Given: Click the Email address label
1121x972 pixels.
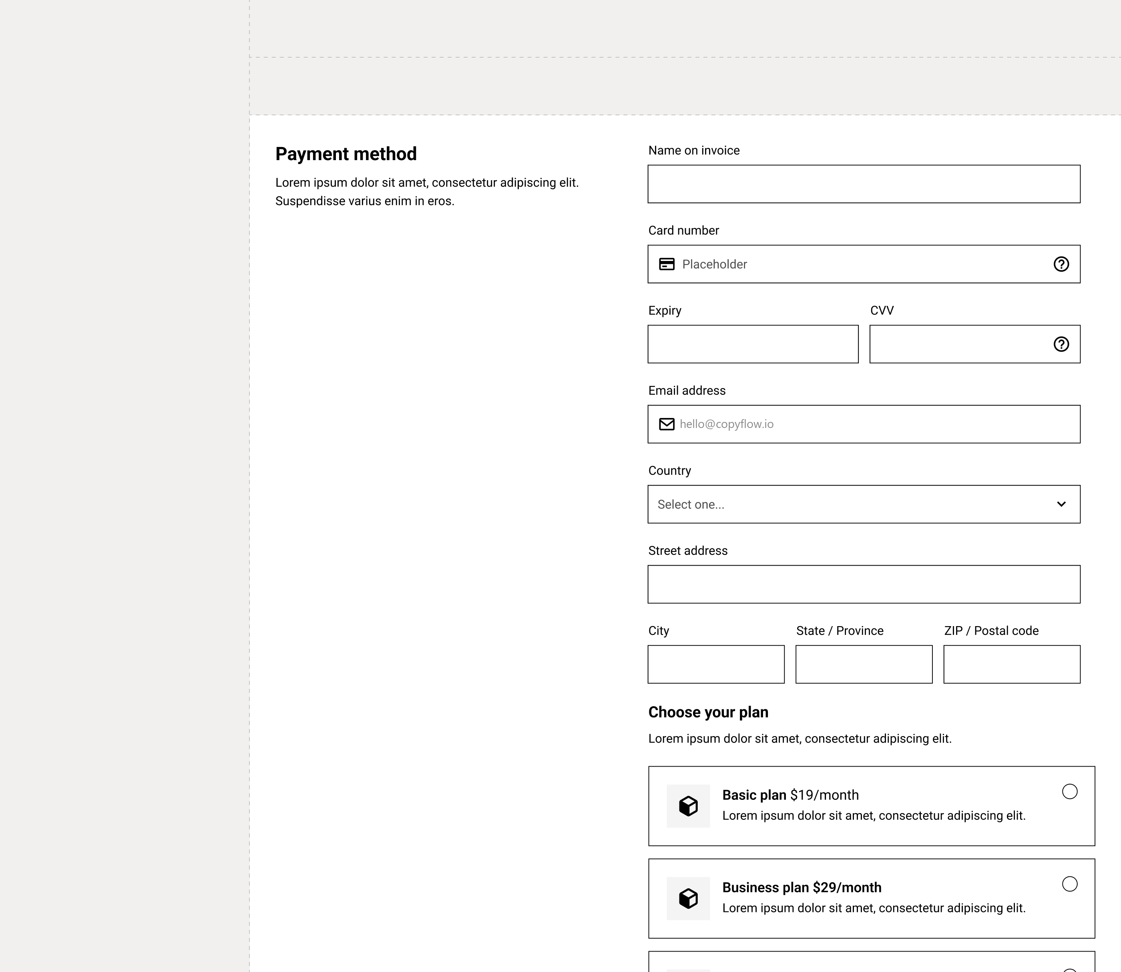Looking at the screenshot, I should [687, 391].
